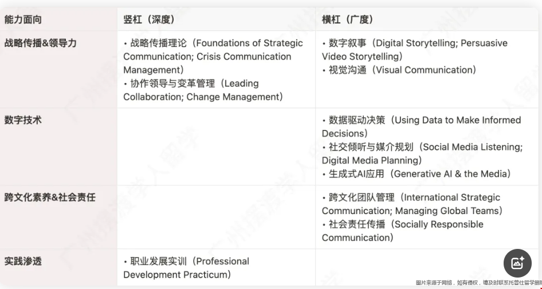Click the 能力面向 column header

23,19
